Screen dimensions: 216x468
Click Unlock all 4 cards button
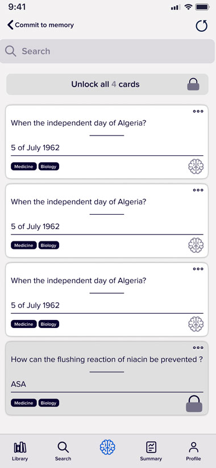tap(107, 84)
